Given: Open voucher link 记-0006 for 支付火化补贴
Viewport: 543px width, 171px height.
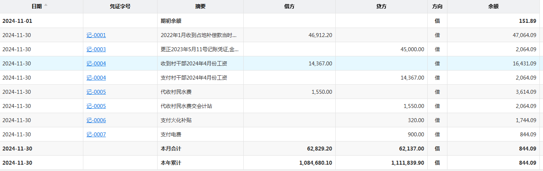Looking at the screenshot, I should tap(96, 120).
